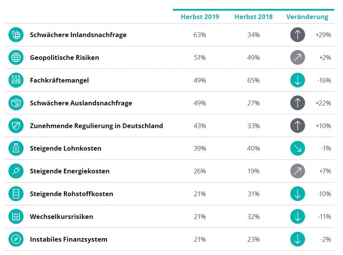Click the package icon for Schwächere Auslandsnachfrage
Viewport: 343px width, 255px height.
click(16, 103)
